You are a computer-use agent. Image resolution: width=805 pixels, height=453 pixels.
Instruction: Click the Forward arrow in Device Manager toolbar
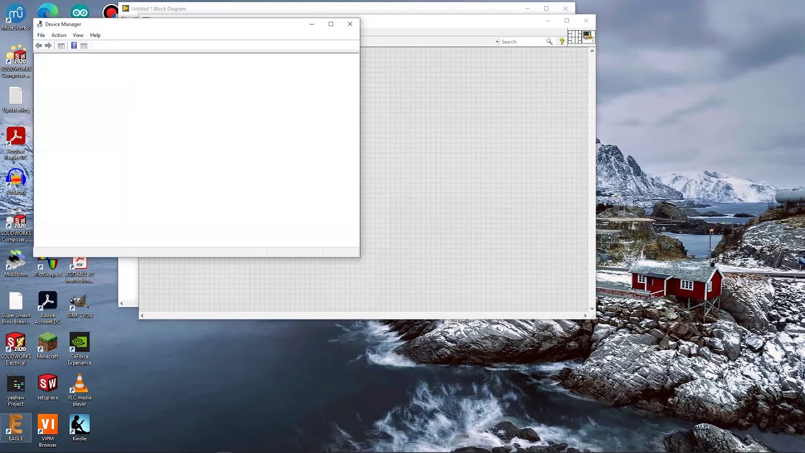[x=48, y=46]
